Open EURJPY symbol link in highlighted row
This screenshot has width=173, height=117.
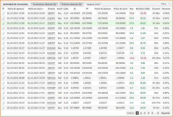(51, 23)
